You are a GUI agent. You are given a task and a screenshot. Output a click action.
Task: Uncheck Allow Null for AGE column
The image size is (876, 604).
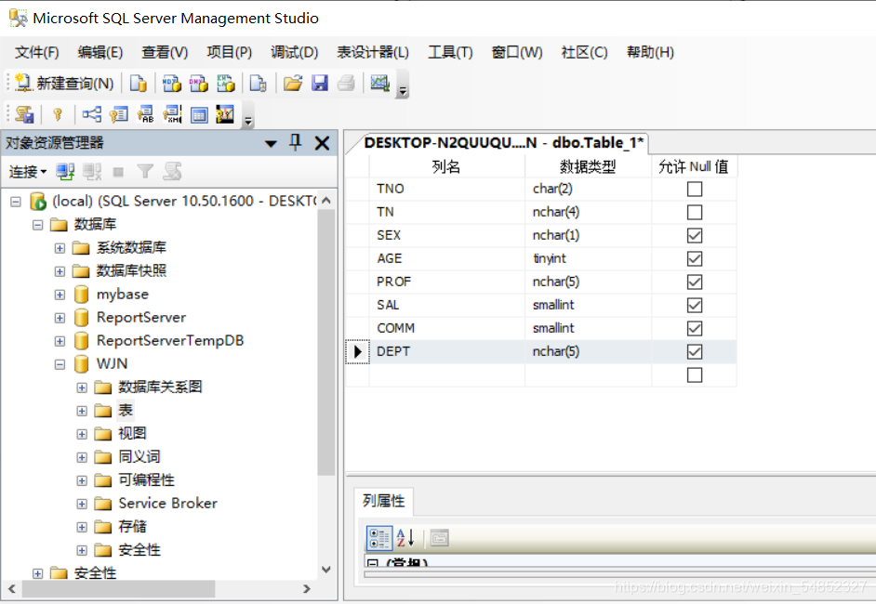coord(695,259)
